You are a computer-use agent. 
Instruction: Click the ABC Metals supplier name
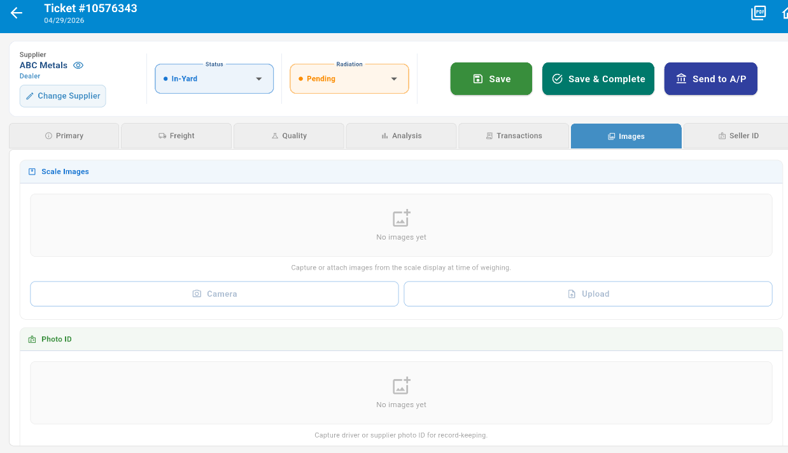click(43, 66)
